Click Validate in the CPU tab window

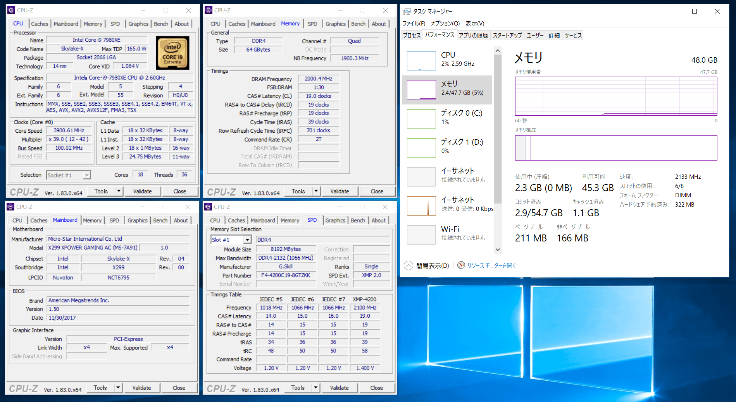pos(143,191)
